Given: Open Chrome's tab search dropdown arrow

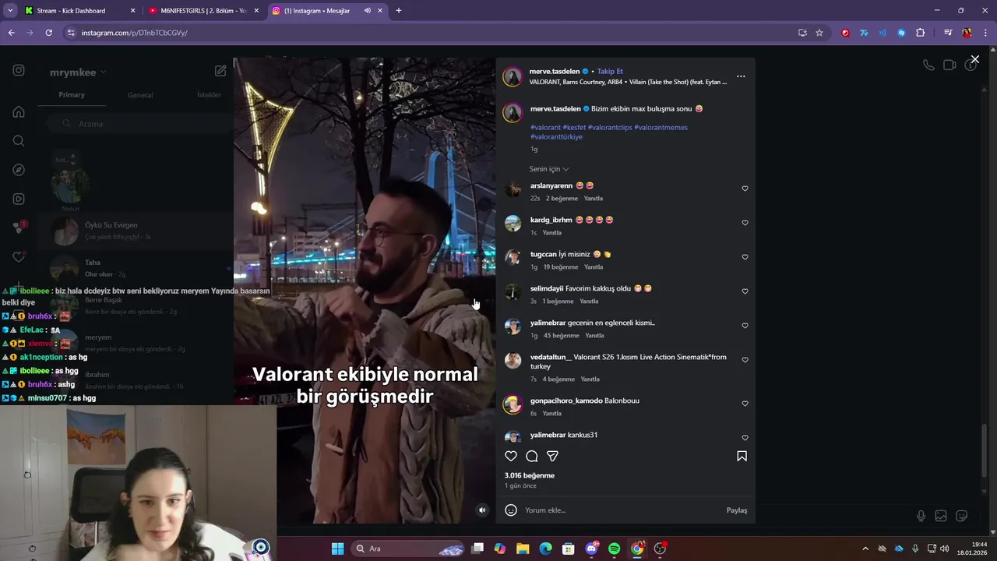Looking at the screenshot, I should coord(10,11).
